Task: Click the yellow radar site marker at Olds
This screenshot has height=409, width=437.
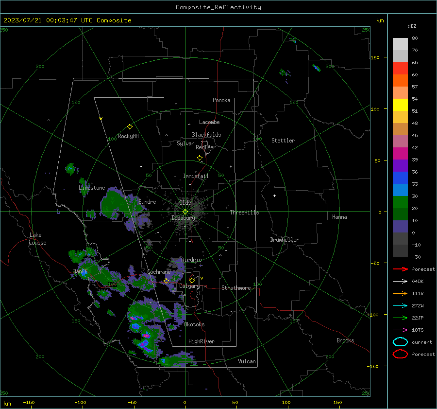Action: (x=185, y=212)
